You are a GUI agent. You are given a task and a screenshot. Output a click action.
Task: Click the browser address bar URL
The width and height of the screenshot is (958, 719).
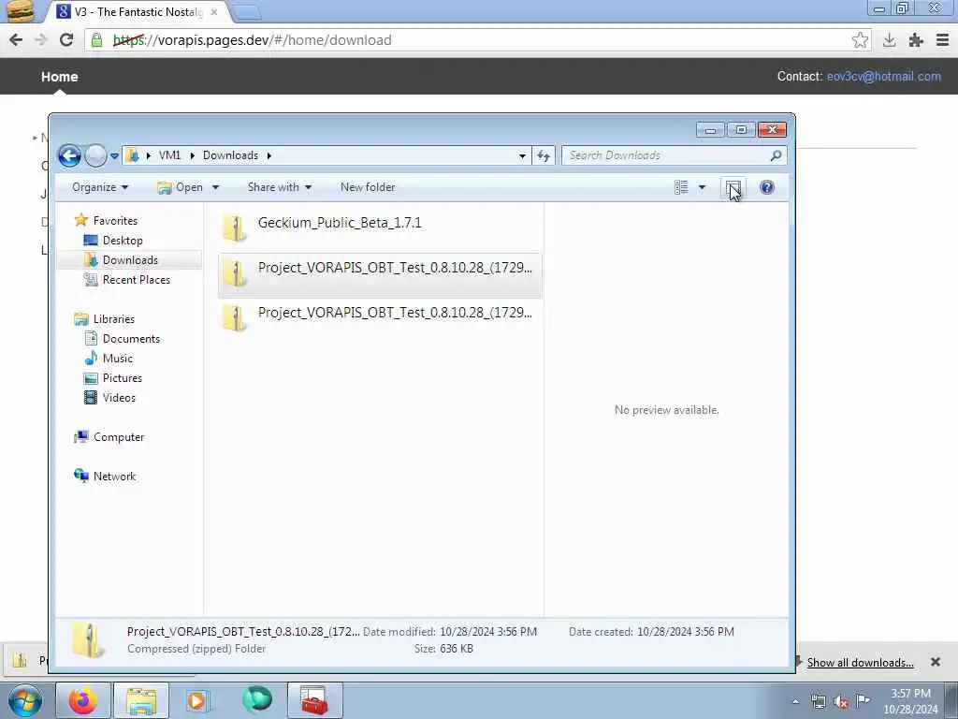(253, 40)
